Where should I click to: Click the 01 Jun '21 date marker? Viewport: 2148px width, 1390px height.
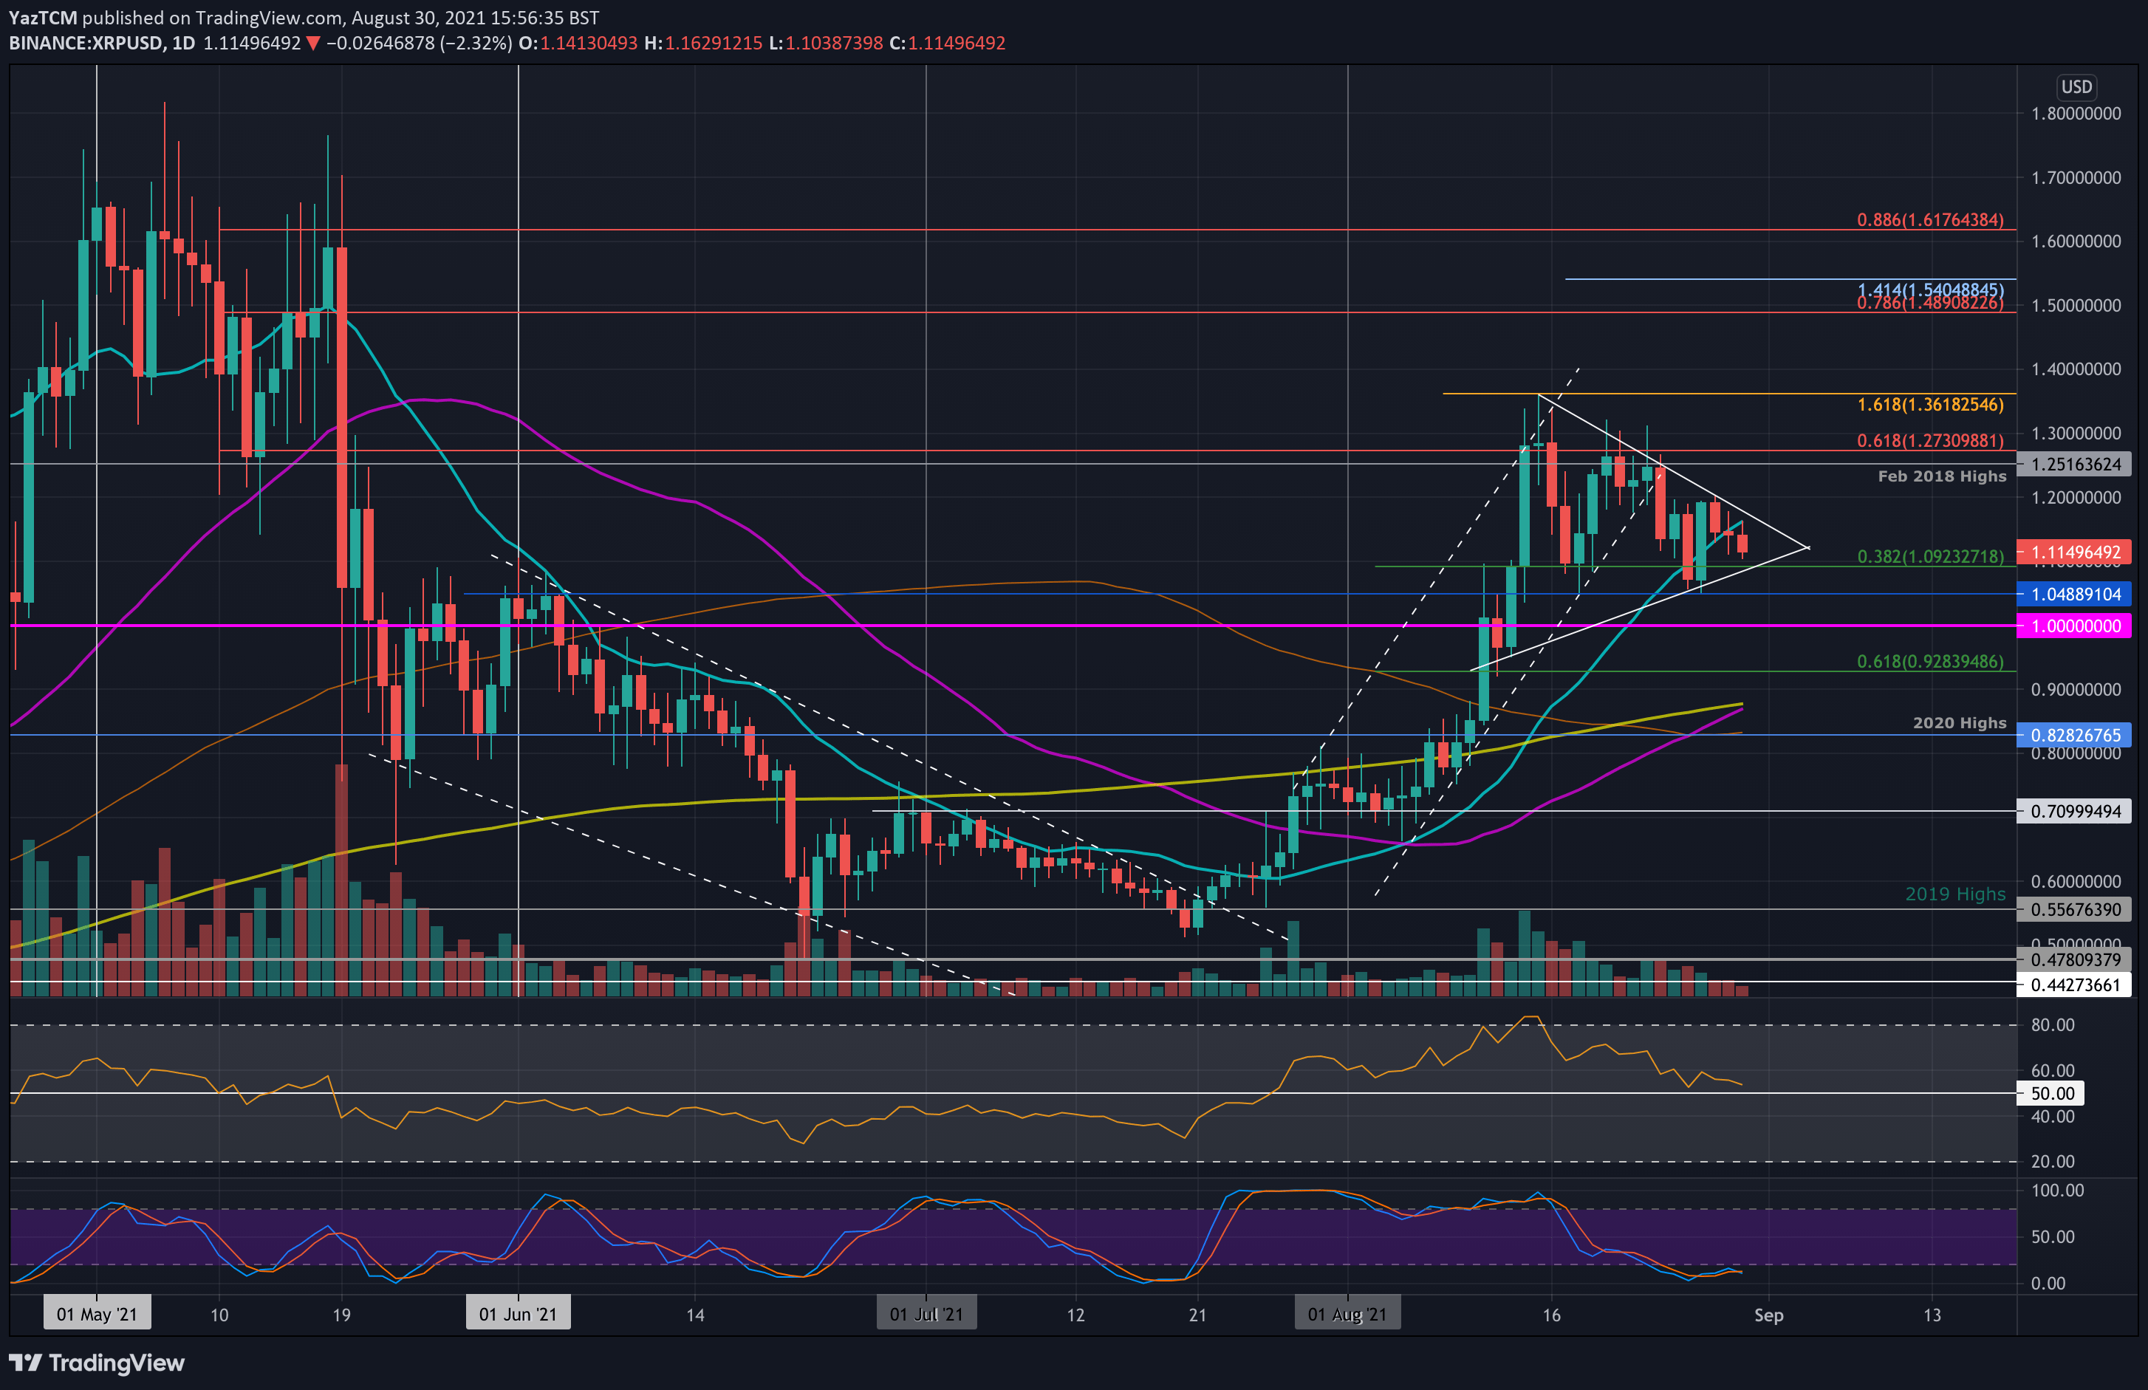coord(518,1313)
